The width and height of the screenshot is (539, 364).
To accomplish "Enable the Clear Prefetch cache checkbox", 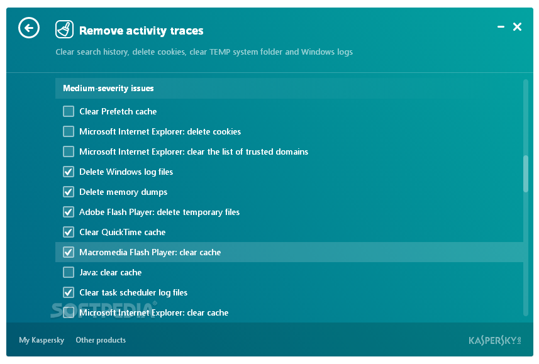I will pos(69,111).
